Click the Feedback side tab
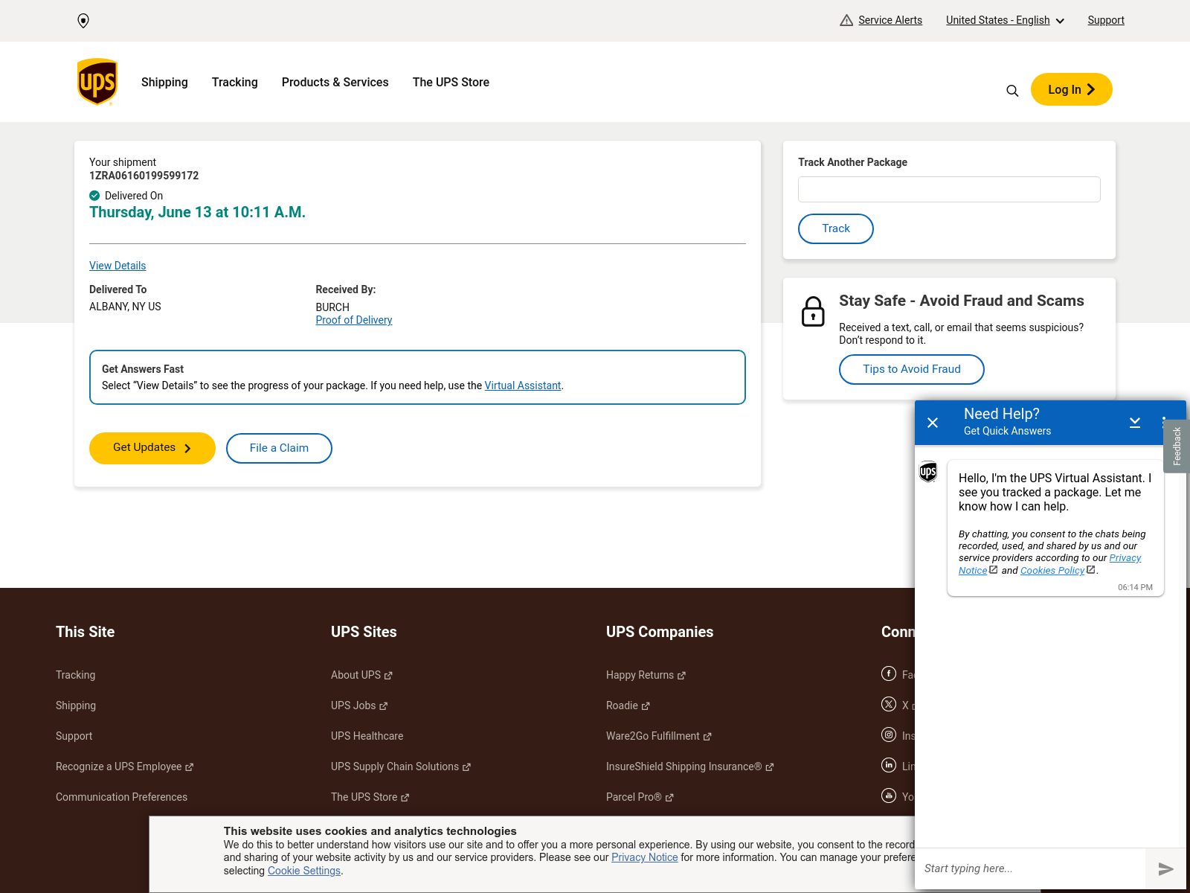Image resolution: width=1190 pixels, height=893 pixels. [1177, 446]
